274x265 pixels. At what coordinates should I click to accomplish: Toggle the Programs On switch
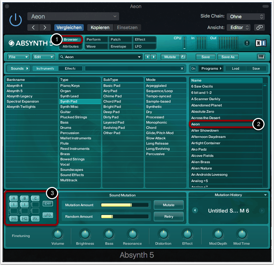click(x=193, y=69)
